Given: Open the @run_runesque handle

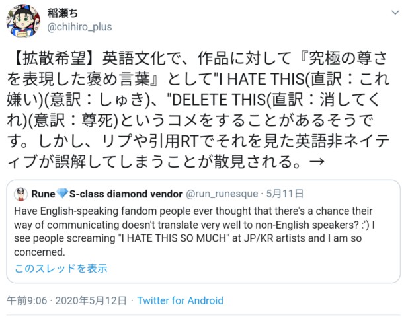Looking at the screenshot, I should [x=225, y=195].
